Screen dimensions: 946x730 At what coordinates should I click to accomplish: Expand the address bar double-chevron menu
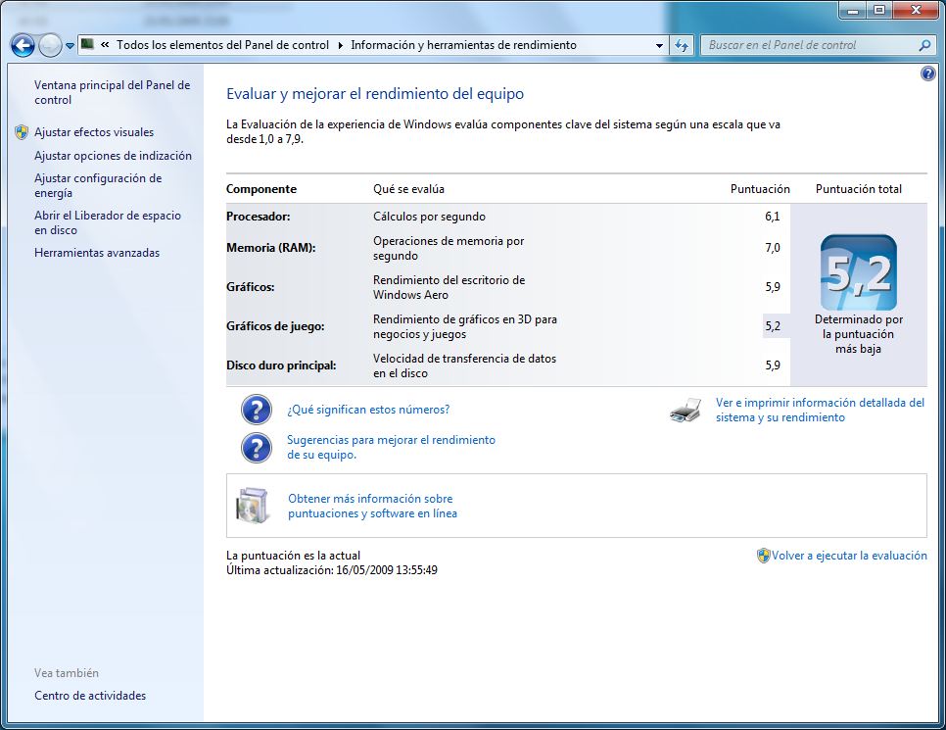[x=105, y=45]
